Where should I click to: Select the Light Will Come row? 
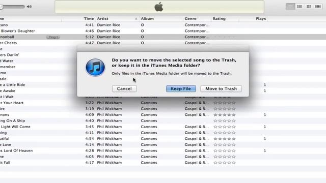click(x=163, y=127)
